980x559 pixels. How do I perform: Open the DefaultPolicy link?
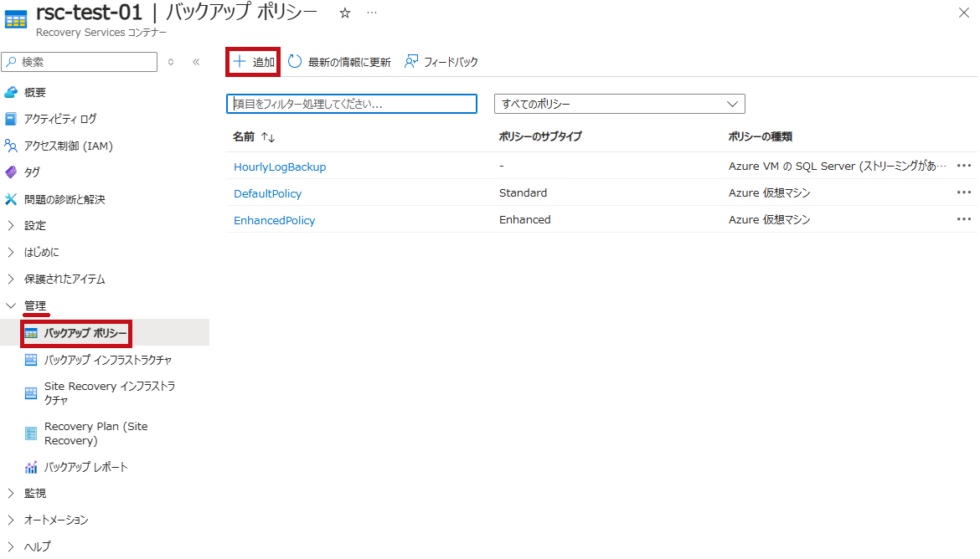pos(267,193)
